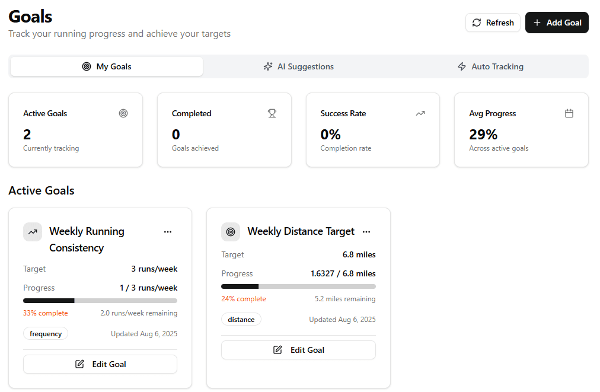The width and height of the screenshot is (600, 392).
Task: Click the trend icon in Success Rate card
Action: coord(420,113)
